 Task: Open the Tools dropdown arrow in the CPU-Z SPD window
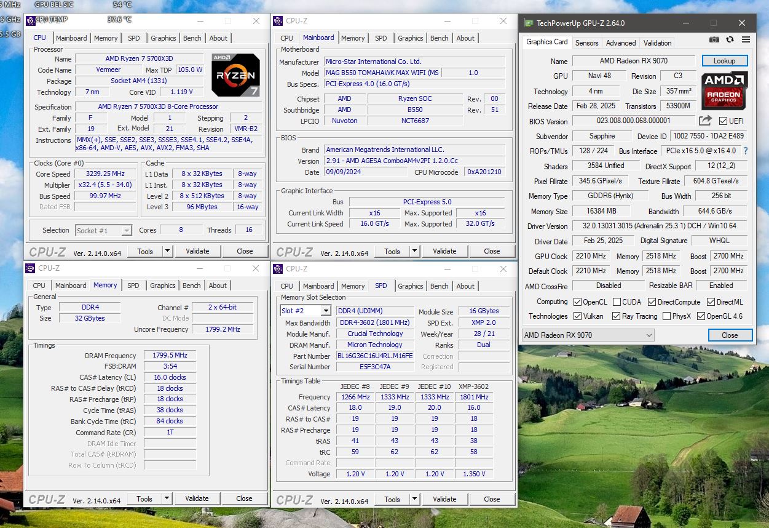[414, 499]
